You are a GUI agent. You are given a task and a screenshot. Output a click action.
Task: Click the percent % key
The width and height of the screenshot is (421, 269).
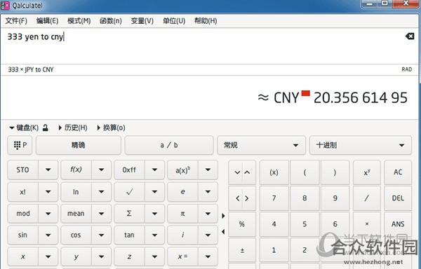tap(242, 224)
